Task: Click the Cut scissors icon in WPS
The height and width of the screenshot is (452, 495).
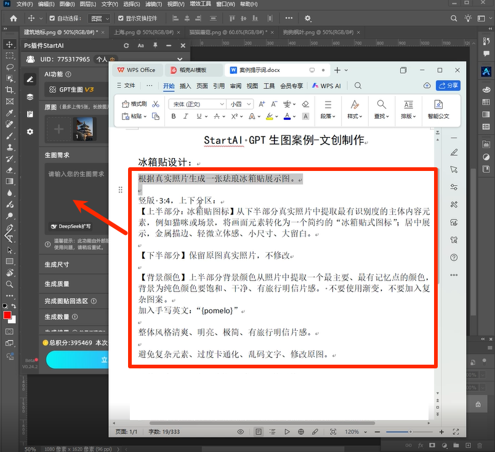Action: click(x=156, y=104)
